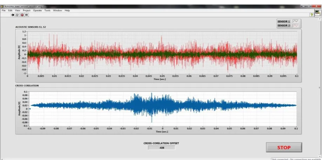Click the -0.1 start value on cross-corelation time axis
The image size is (323, 160).
29,129
